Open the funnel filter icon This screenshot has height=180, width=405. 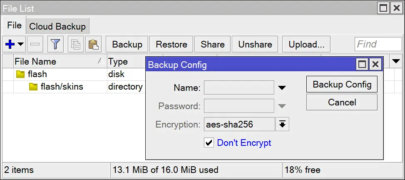55,44
